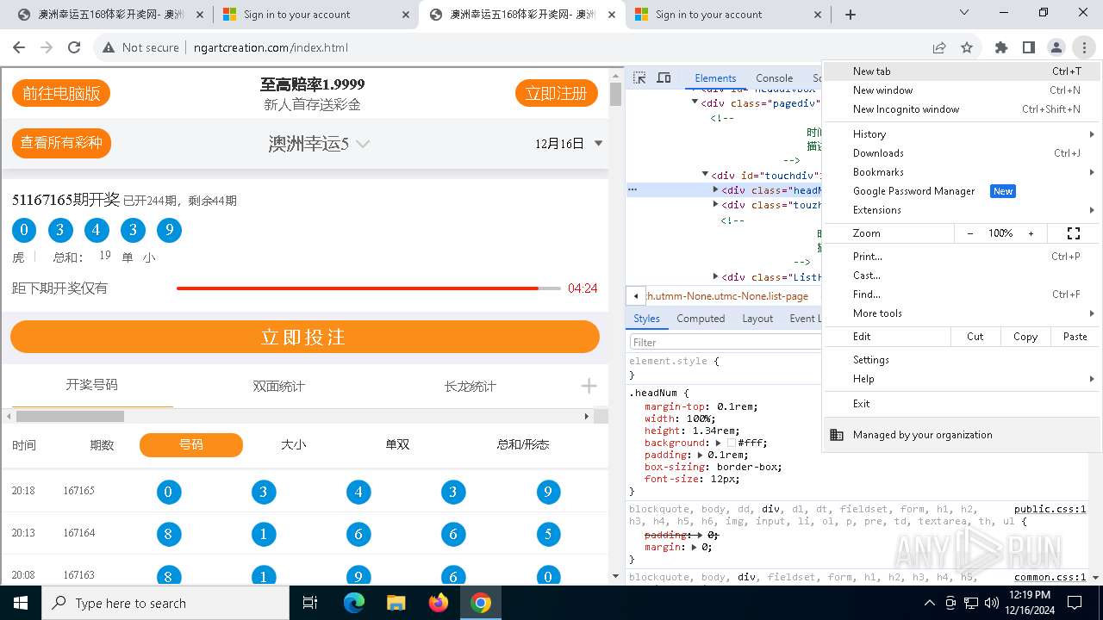Show hidden system tray icons

click(930, 603)
